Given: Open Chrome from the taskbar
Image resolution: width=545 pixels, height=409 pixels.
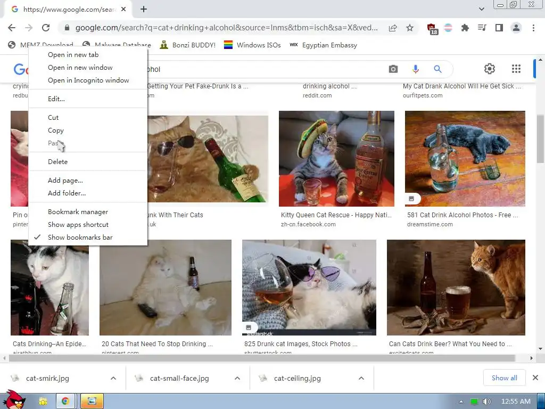Looking at the screenshot, I should coord(65,401).
